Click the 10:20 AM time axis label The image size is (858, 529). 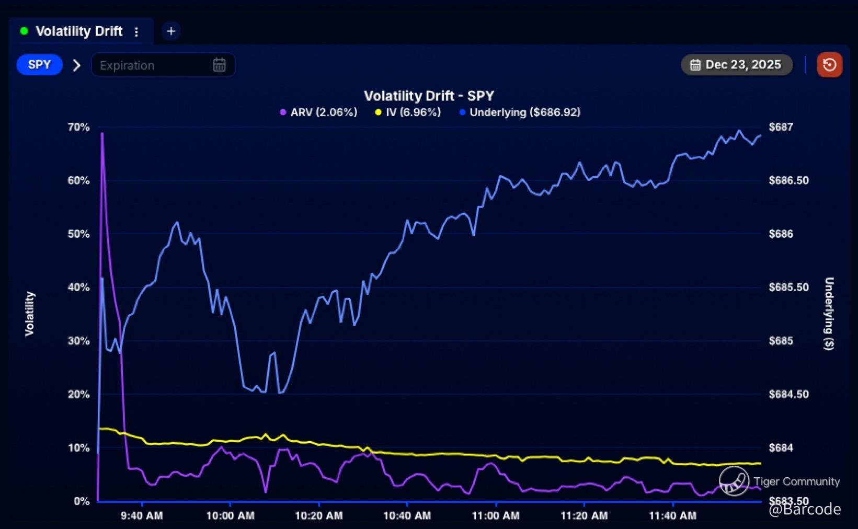(x=319, y=516)
